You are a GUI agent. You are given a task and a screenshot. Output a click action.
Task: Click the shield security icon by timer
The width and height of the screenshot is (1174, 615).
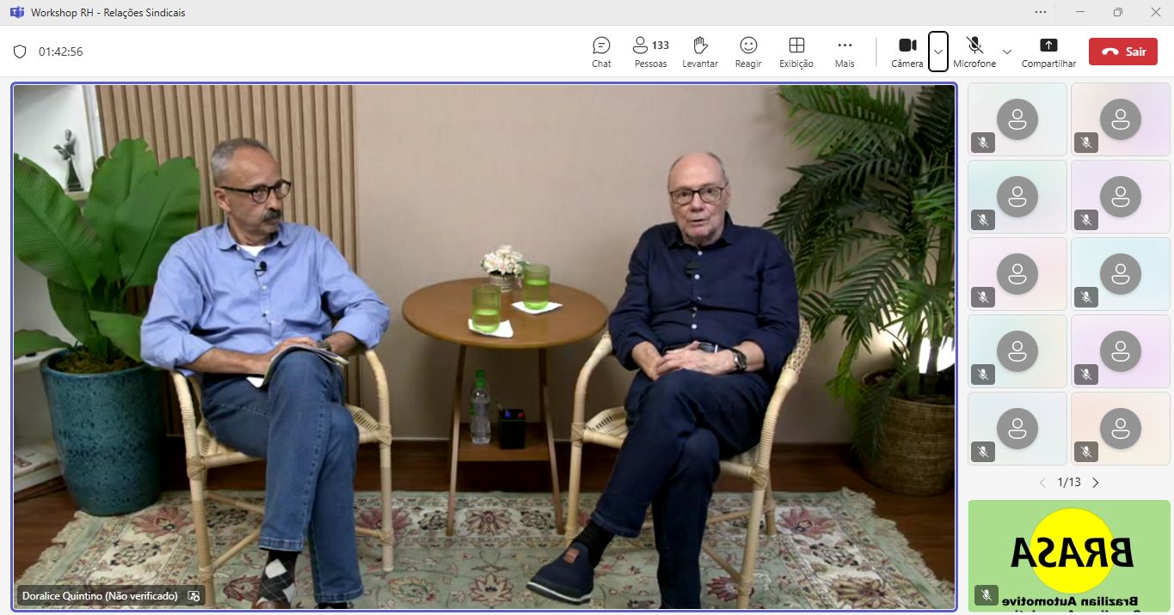(x=20, y=52)
